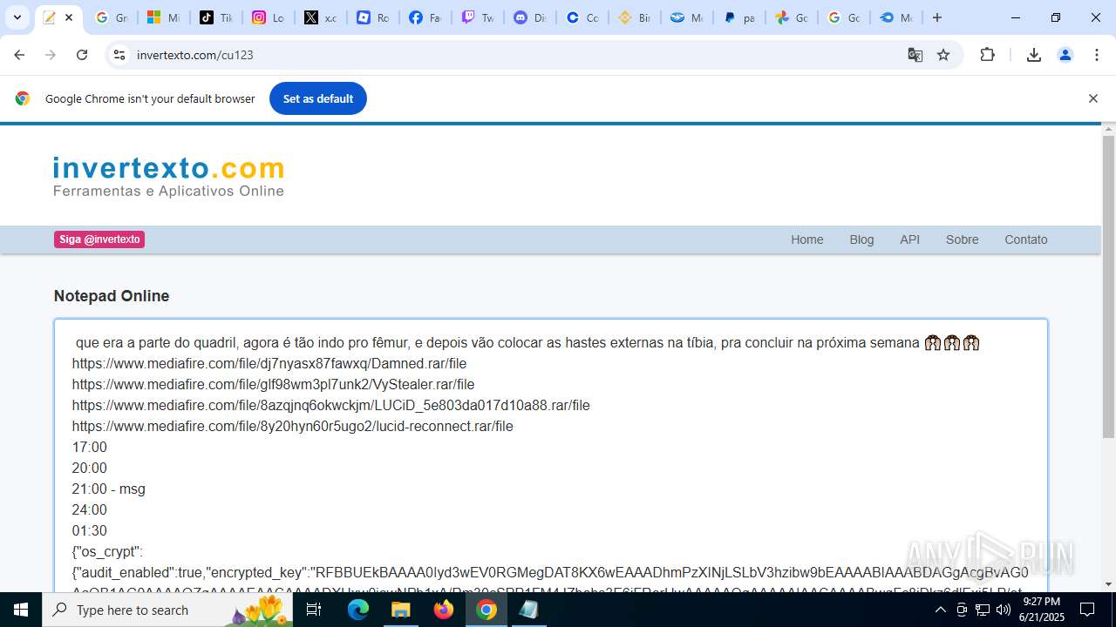The width and height of the screenshot is (1116, 627).
Task: Open the volume control tray icon
Action: (1004, 610)
